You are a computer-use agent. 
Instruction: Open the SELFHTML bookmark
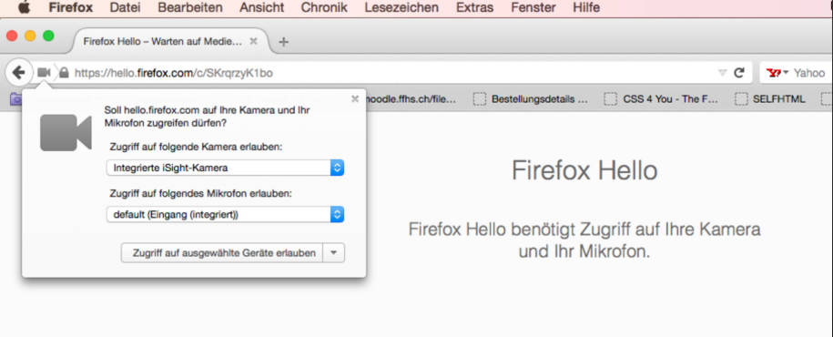click(770, 99)
